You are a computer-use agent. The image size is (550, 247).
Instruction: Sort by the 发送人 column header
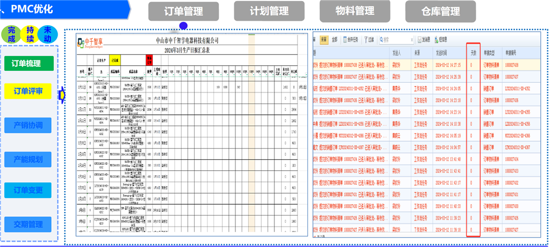tap(397, 53)
